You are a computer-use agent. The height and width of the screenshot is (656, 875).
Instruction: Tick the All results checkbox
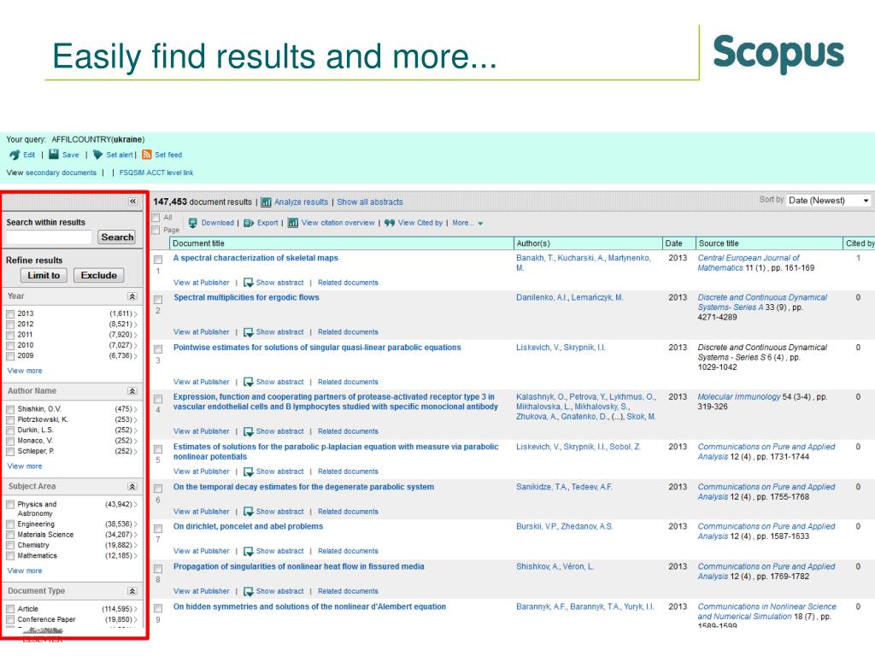click(156, 218)
